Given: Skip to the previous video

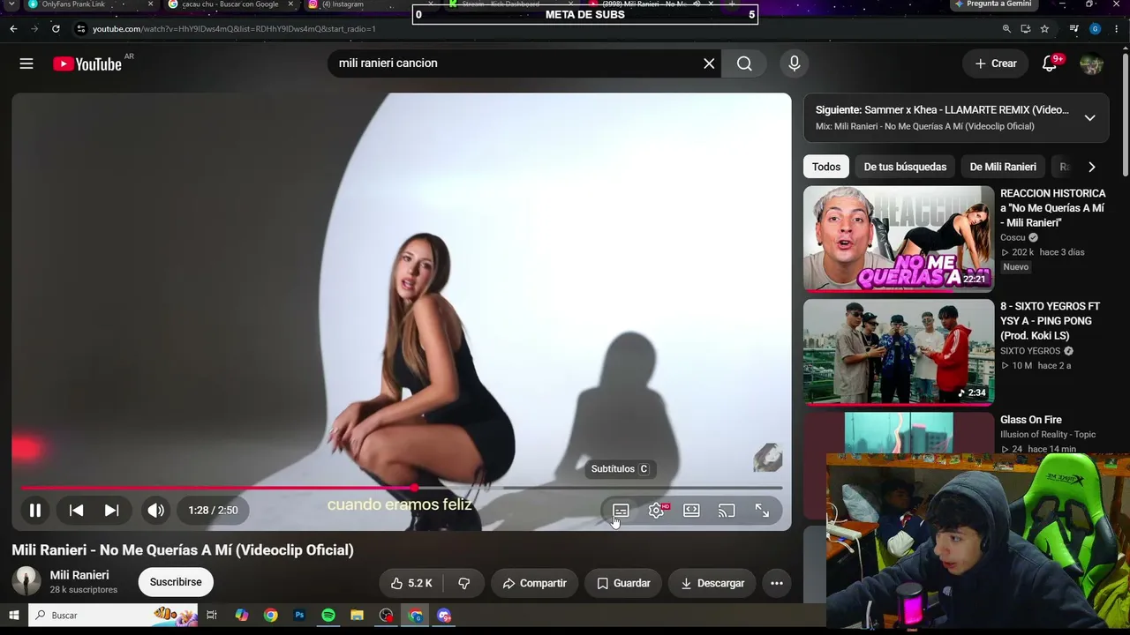Looking at the screenshot, I should pyautogui.click(x=77, y=510).
